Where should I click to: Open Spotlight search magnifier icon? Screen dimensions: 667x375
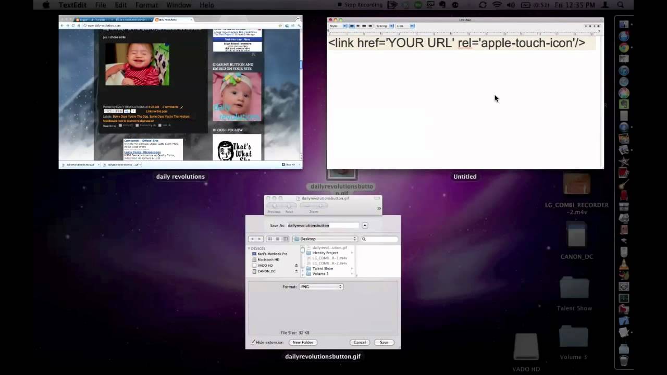coord(621,5)
